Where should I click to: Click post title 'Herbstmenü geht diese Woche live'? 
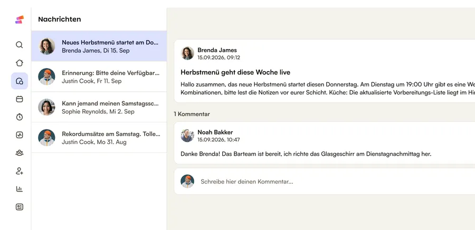pos(235,72)
